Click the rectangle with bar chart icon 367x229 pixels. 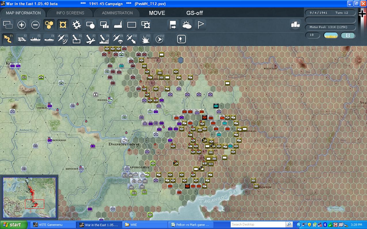pyautogui.click(x=104, y=25)
